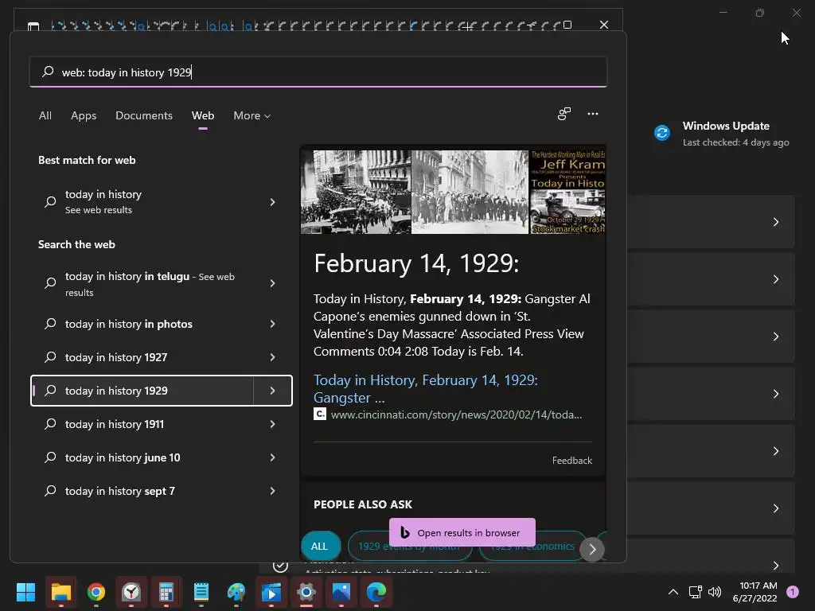The image size is (815, 611).
Task: Switch to the All search tab
Action: coord(45,115)
